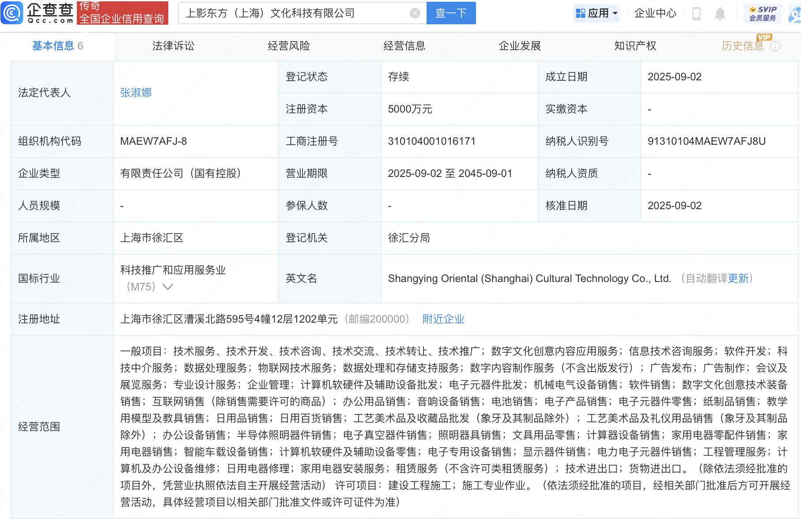
Task: Open legal representative 张淑娜 link
Action: pos(136,93)
